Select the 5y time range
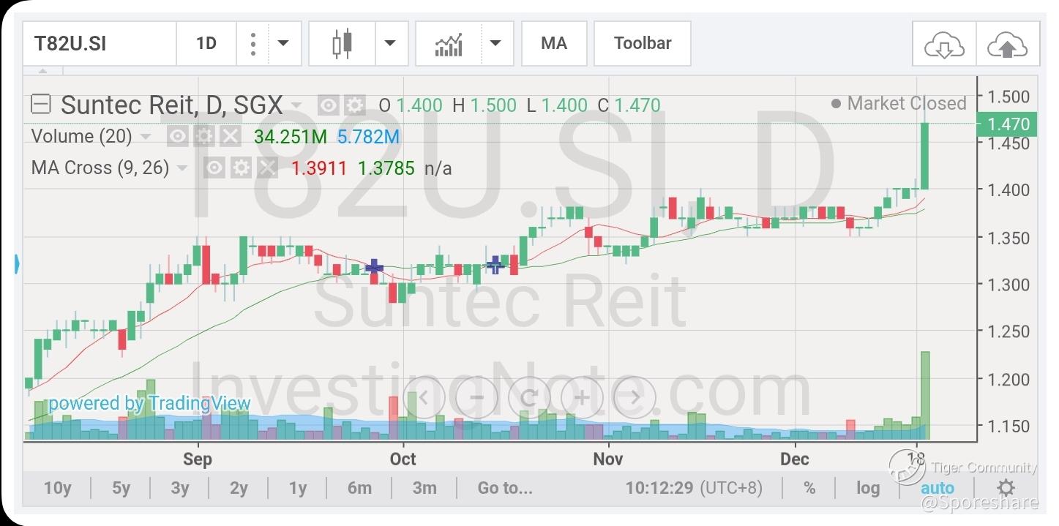The width and height of the screenshot is (1059, 526). point(121,488)
